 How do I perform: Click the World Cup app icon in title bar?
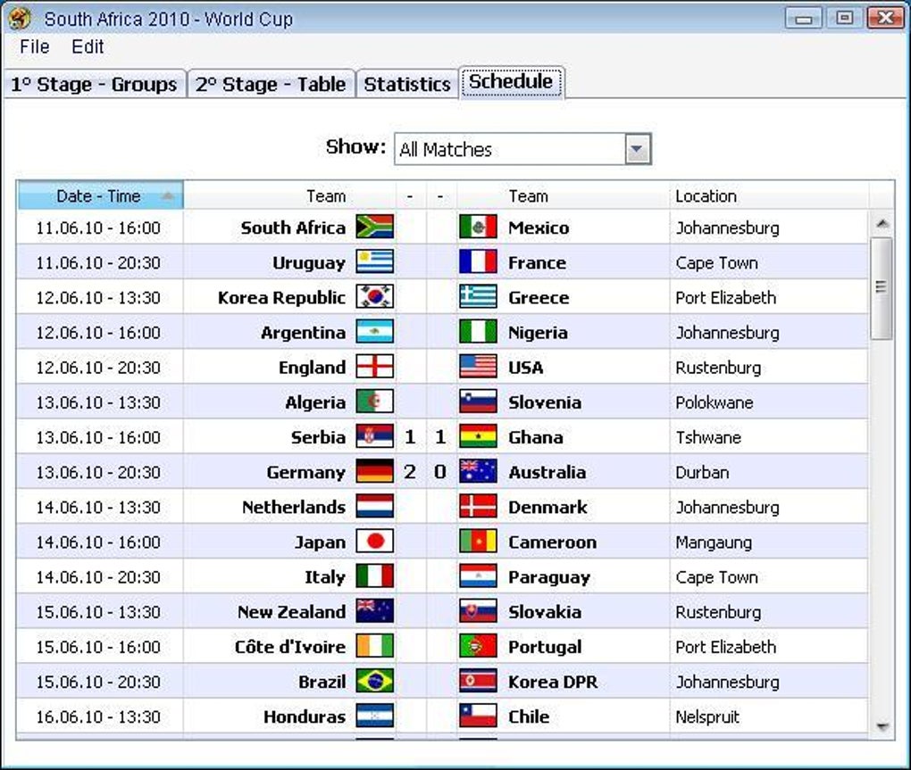tap(19, 19)
